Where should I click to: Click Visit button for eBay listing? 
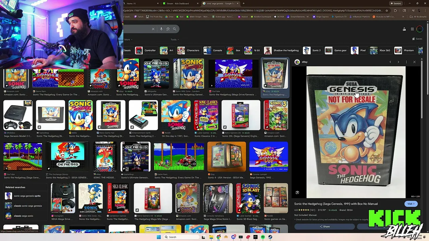pos(411,204)
